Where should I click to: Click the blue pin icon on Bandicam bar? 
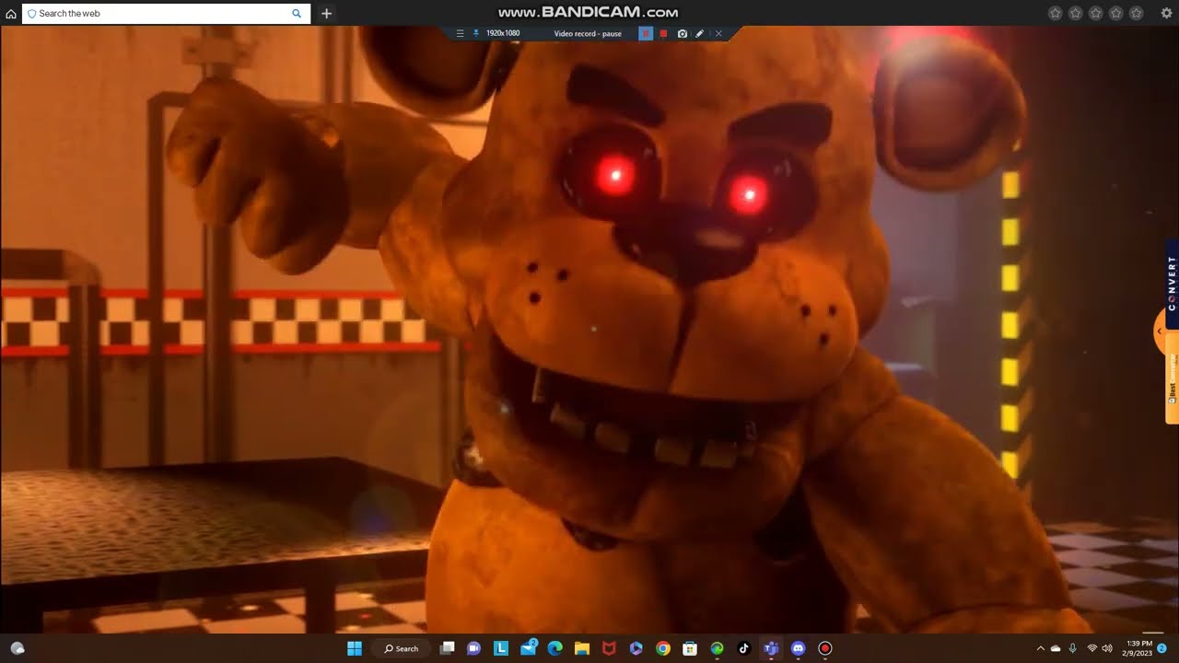pyautogui.click(x=475, y=33)
